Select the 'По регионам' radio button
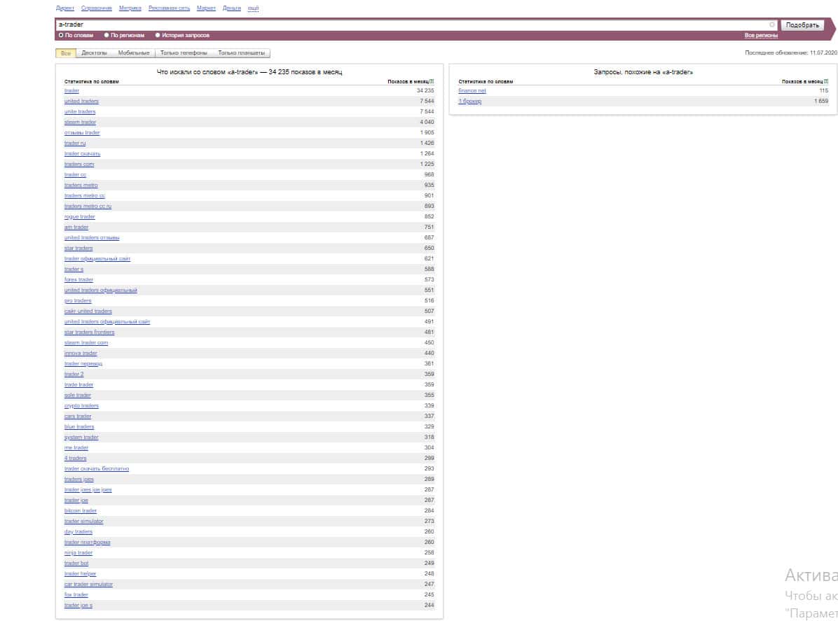This screenshot has width=838, height=621. pos(107,35)
